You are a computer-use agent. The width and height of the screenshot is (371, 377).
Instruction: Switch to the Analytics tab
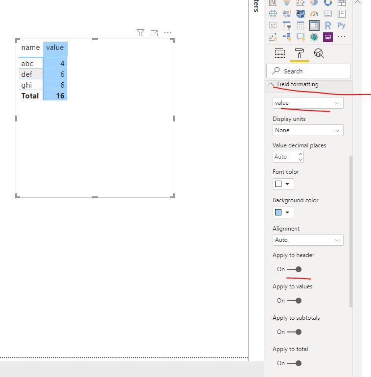click(x=319, y=53)
